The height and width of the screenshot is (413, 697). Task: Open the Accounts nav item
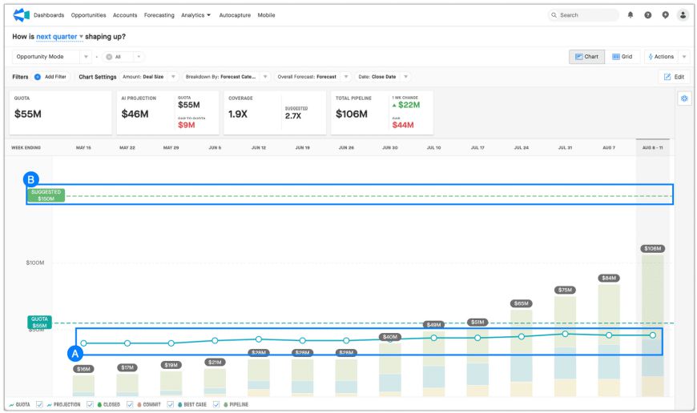click(125, 15)
